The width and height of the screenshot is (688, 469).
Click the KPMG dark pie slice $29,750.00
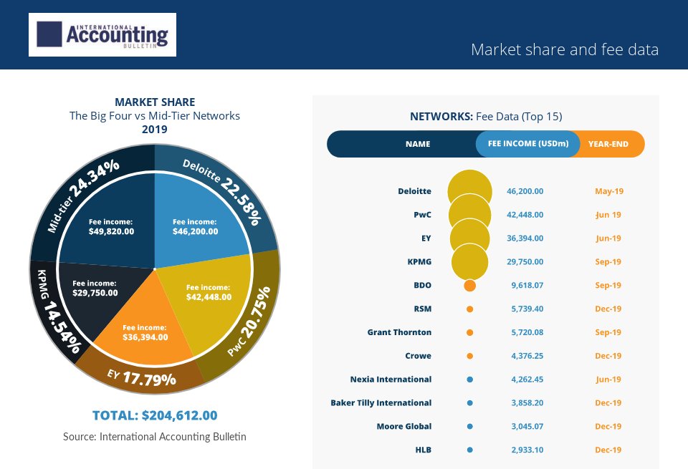tap(95, 288)
